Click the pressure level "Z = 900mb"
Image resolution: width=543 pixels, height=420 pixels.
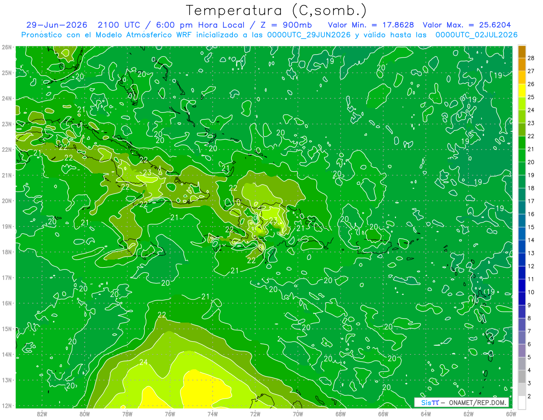[286, 25]
